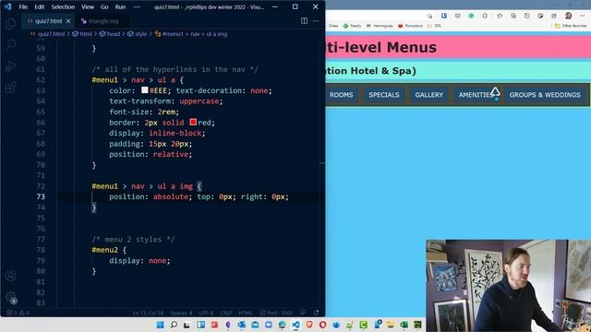591x332 pixels.
Task: Click the AMENITIES link in browser nav
Action: pyautogui.click(x=476, y=95)
